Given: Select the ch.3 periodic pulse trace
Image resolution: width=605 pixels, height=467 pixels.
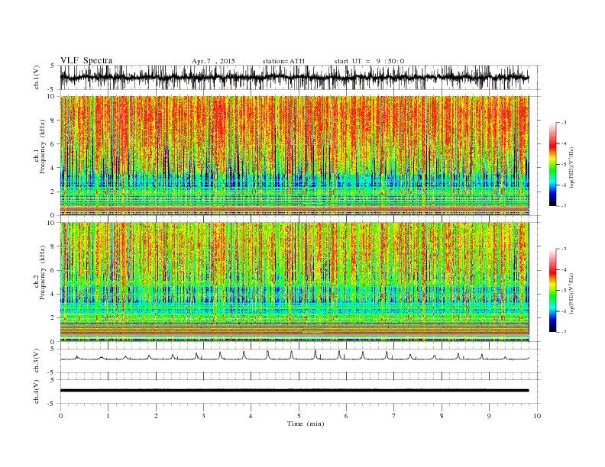Looking at the screenshot, I should point(294,356).
